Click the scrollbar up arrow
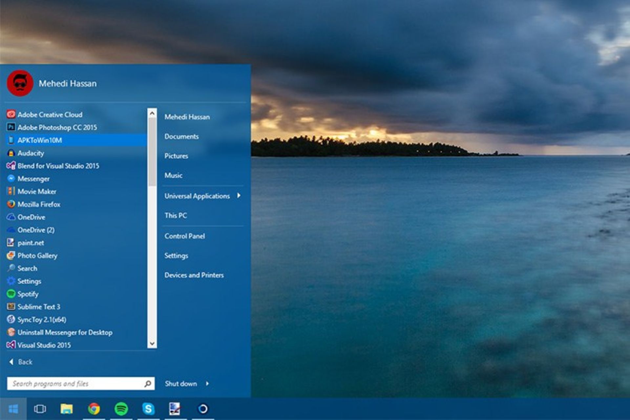 pyautogui.click(x=152, y=114)
